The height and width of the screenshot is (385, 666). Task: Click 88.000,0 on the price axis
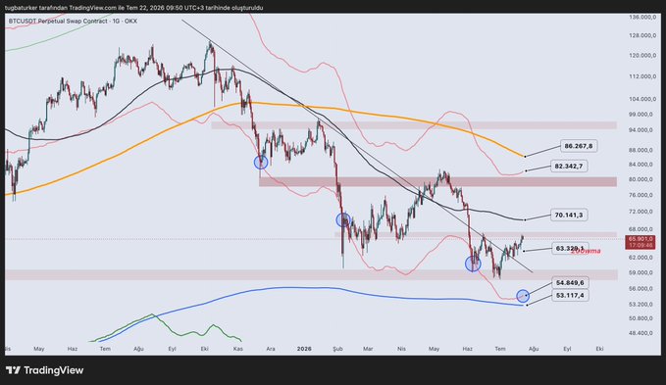click(x=640, y=150)
